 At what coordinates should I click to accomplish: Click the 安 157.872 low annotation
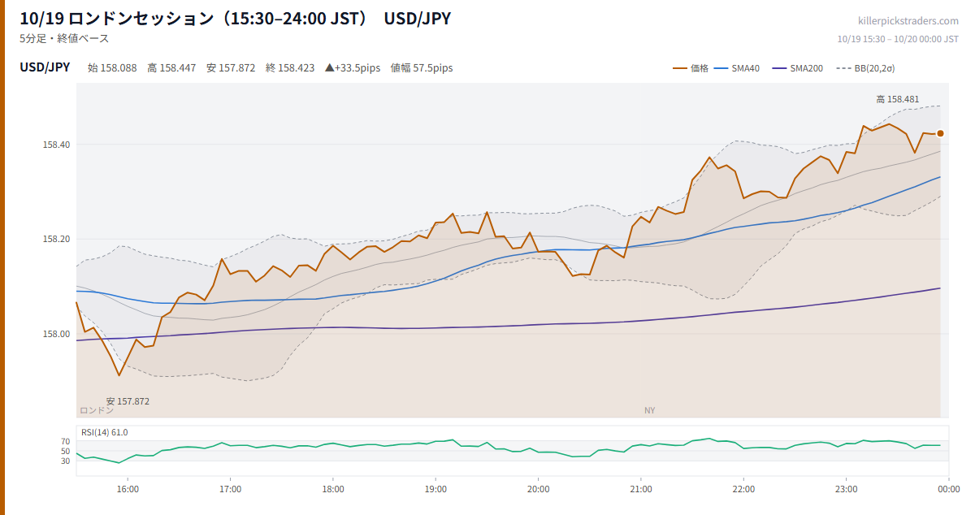click(x=128, y=401)
